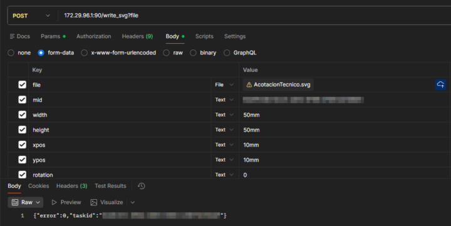Choose x-www-form-urlencoded body type
The width and height of the screenshot is (451, 226).
(84, 53)
